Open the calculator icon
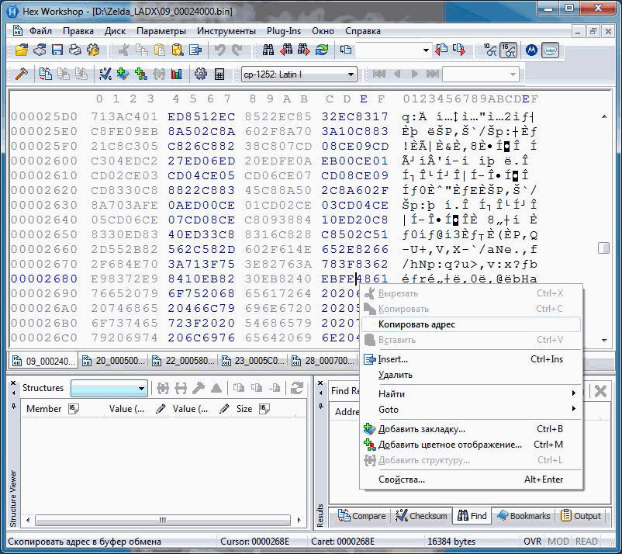Viewport: 622px width, 554px height. coord(219,74)
